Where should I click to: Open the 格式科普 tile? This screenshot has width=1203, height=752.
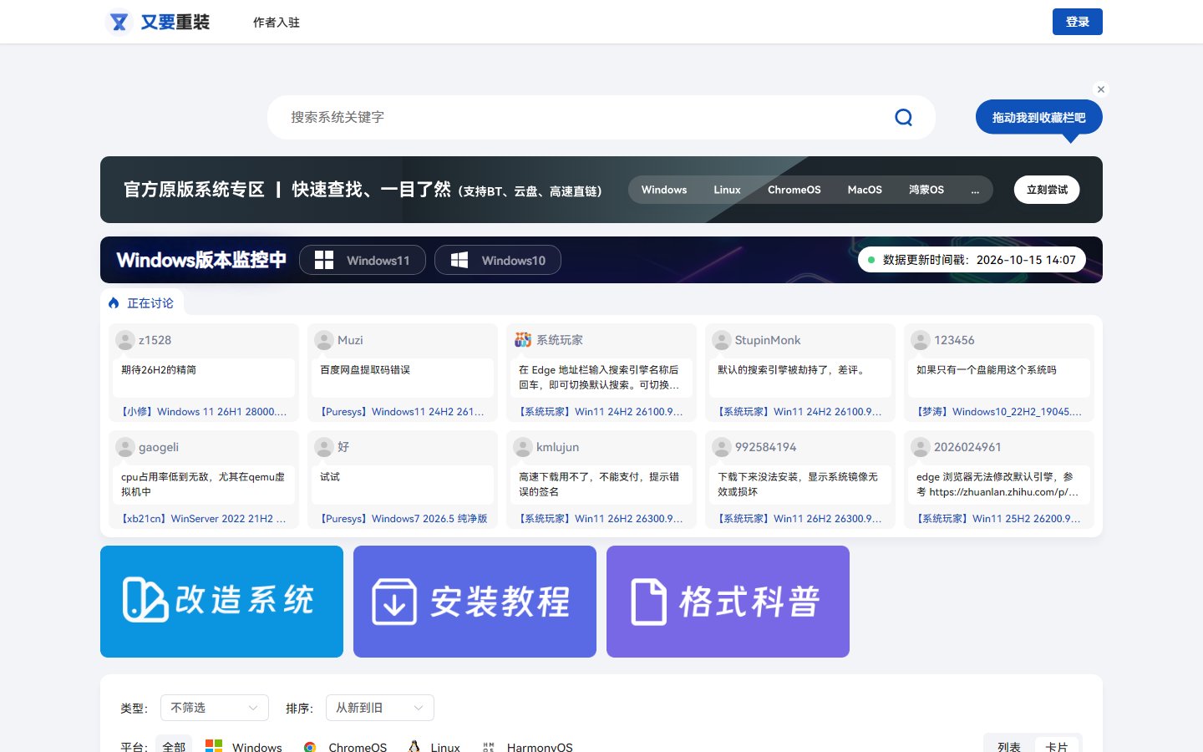(728, 602)
